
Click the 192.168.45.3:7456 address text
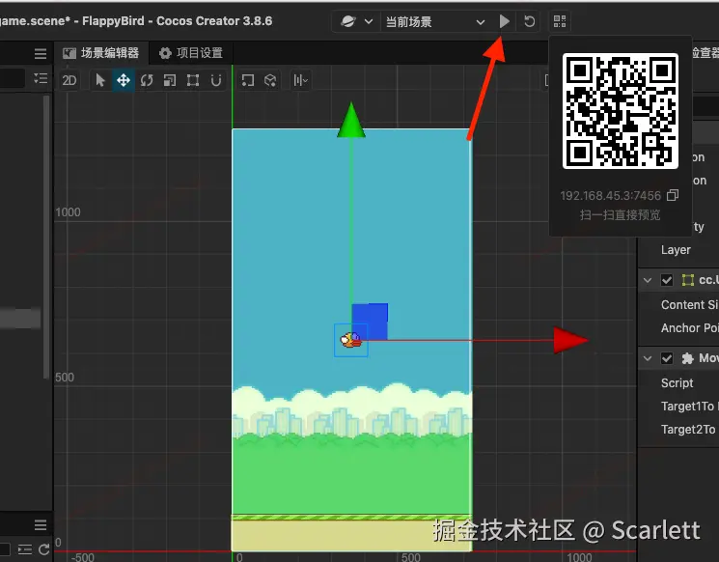(x=610, y=196)
